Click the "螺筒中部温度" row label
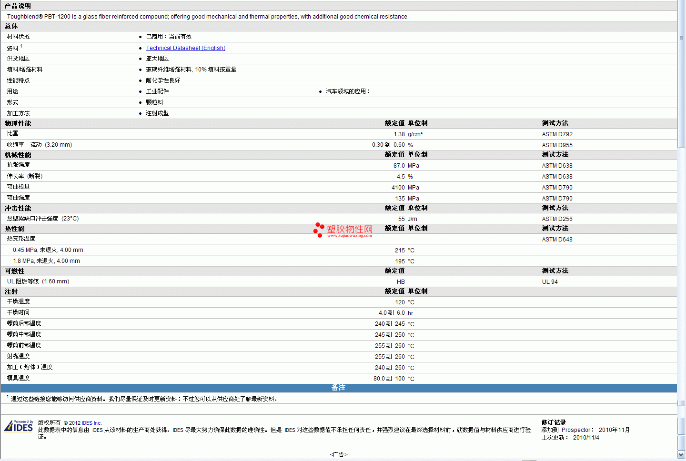686x461 pixels. 24,334
